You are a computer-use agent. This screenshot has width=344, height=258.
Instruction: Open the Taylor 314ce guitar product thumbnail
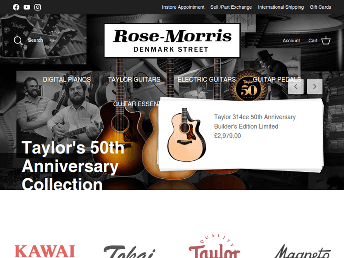point(187,135)
